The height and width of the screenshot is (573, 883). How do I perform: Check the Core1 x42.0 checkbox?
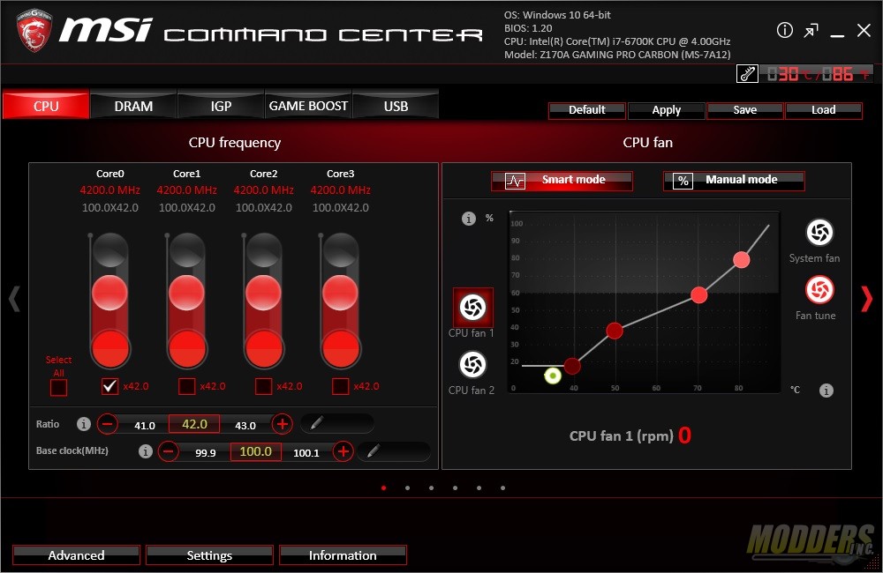coord(186,386)
